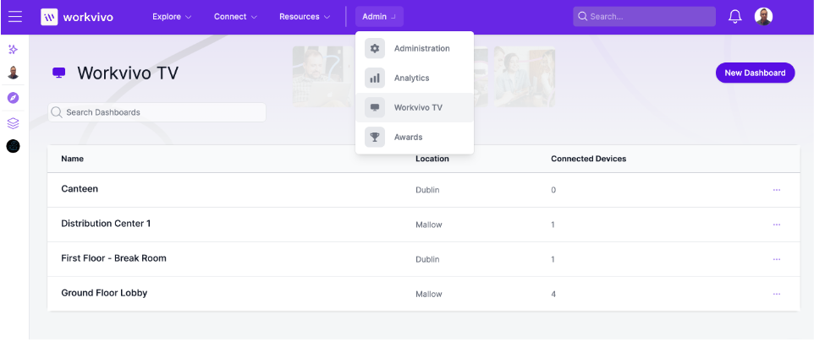Click Dublin location in Canteen row
The width and height of the screenshot is (814, 341).
point(427,190)
